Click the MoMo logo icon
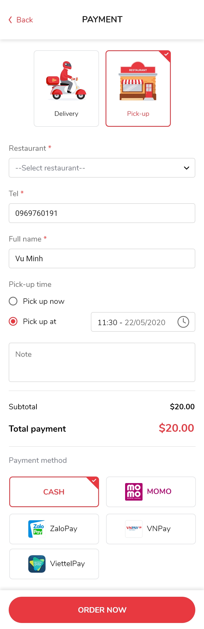 pos(134,492)
